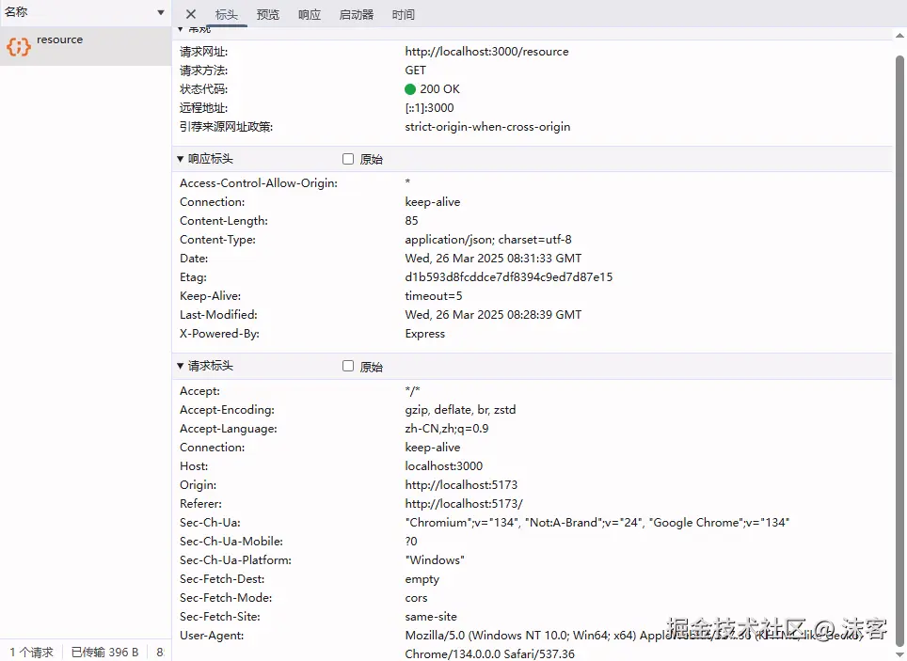Click the 请求网址 label
The image size is (907, 661).
pyautogui.click(x=203, y=52)
